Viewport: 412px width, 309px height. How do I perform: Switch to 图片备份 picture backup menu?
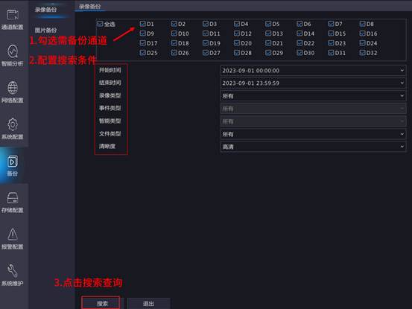45,31
